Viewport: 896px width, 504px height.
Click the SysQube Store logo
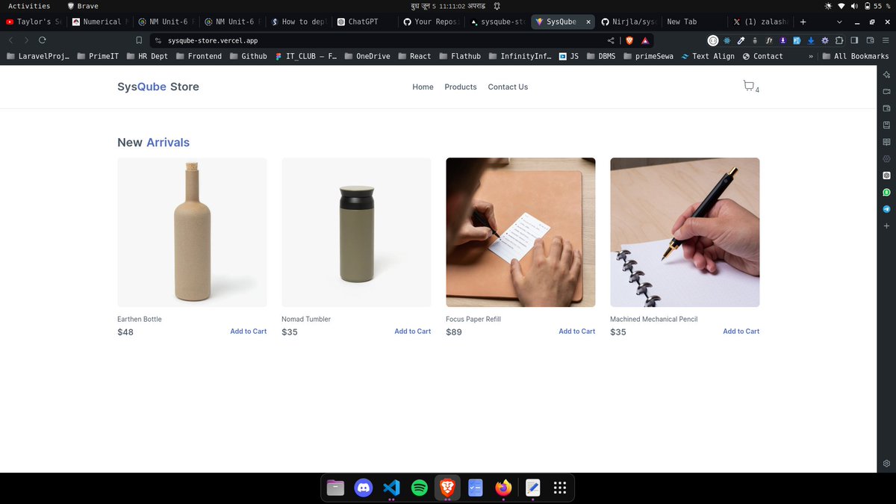point(158,87)
